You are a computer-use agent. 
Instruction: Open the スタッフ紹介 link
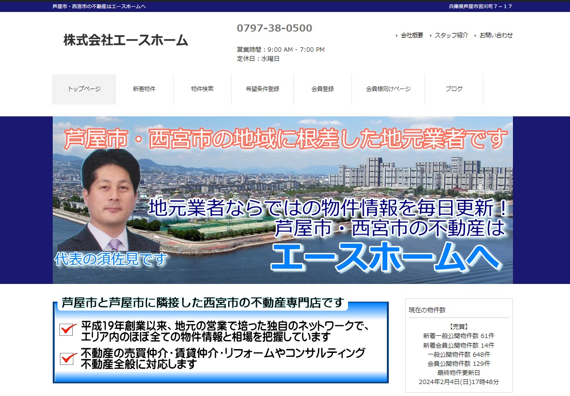[x=451, y=35]
